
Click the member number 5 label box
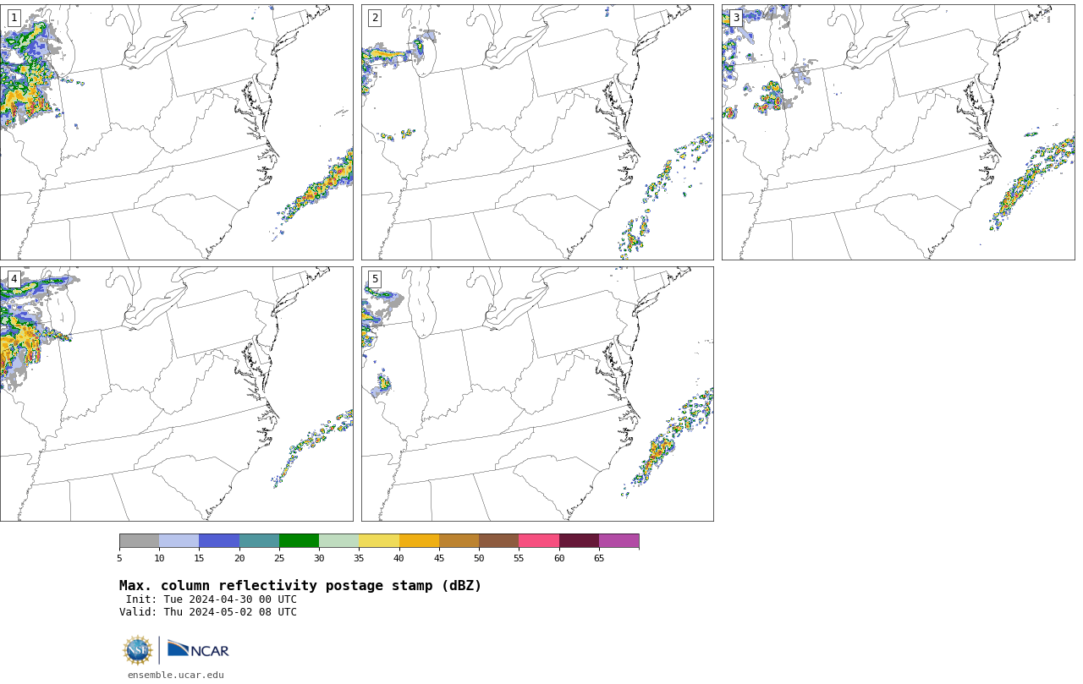point(375,279)
